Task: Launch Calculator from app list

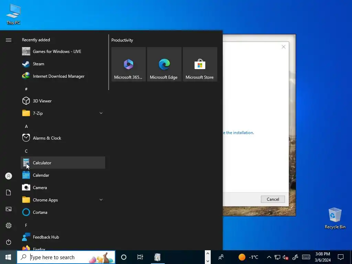Action: [63, 163]
